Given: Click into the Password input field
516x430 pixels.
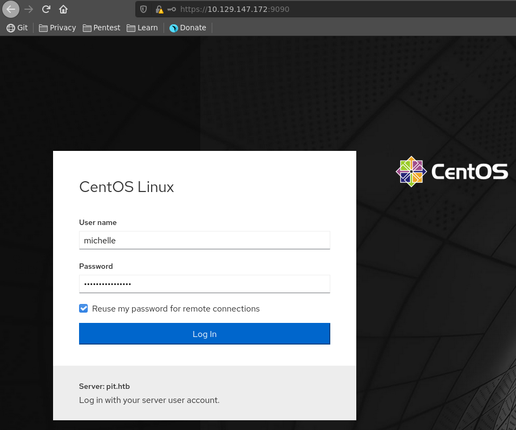Looking at the screenshot, I should 204,284.
